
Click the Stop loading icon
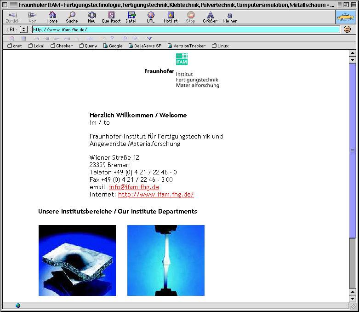tap(190, 15)
